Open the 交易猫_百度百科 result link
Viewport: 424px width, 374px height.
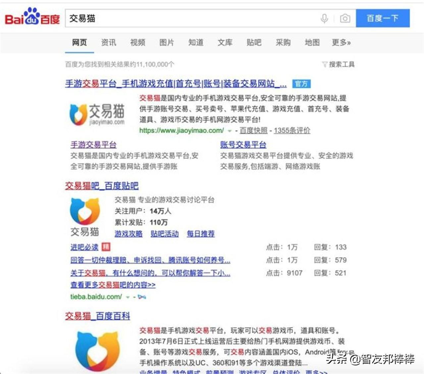click(x=97, y=316)
